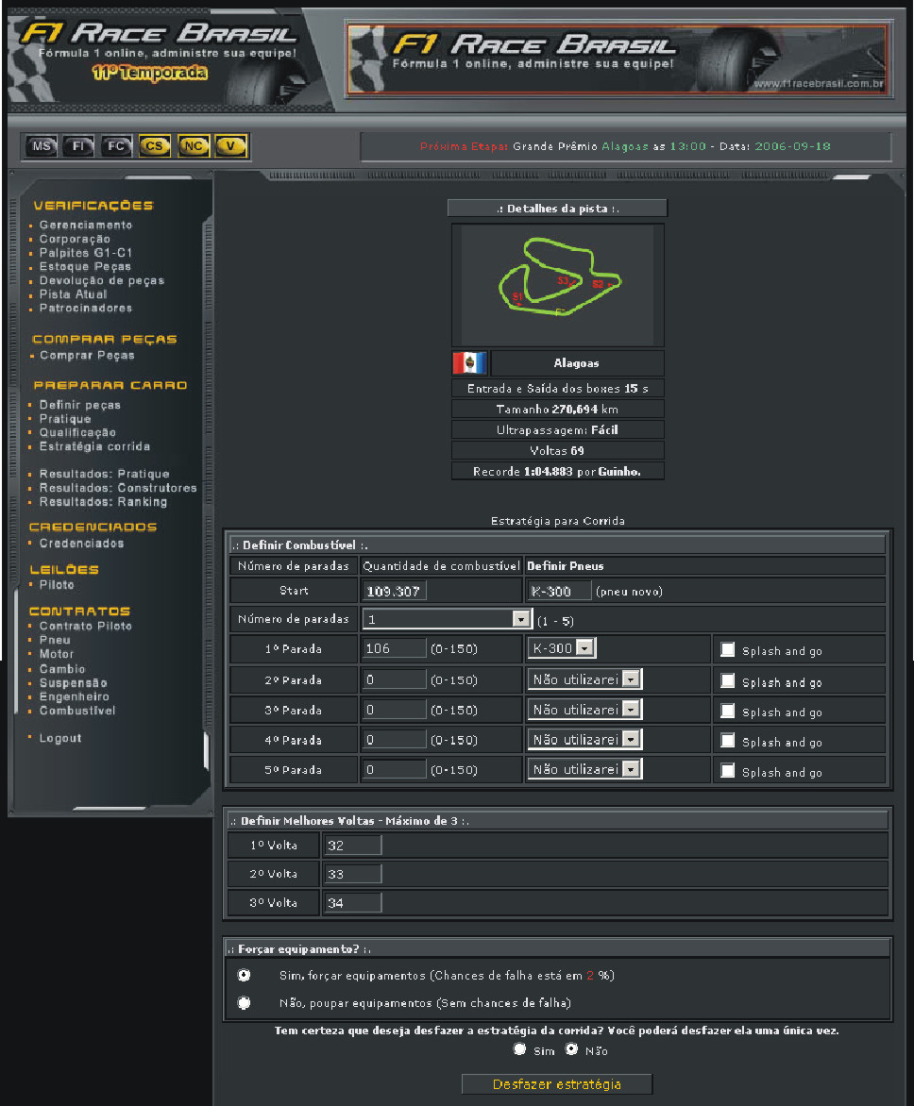914x1106 pixels.
Task: Click the sidebar scrollbar handle
Action: point(206,750)
